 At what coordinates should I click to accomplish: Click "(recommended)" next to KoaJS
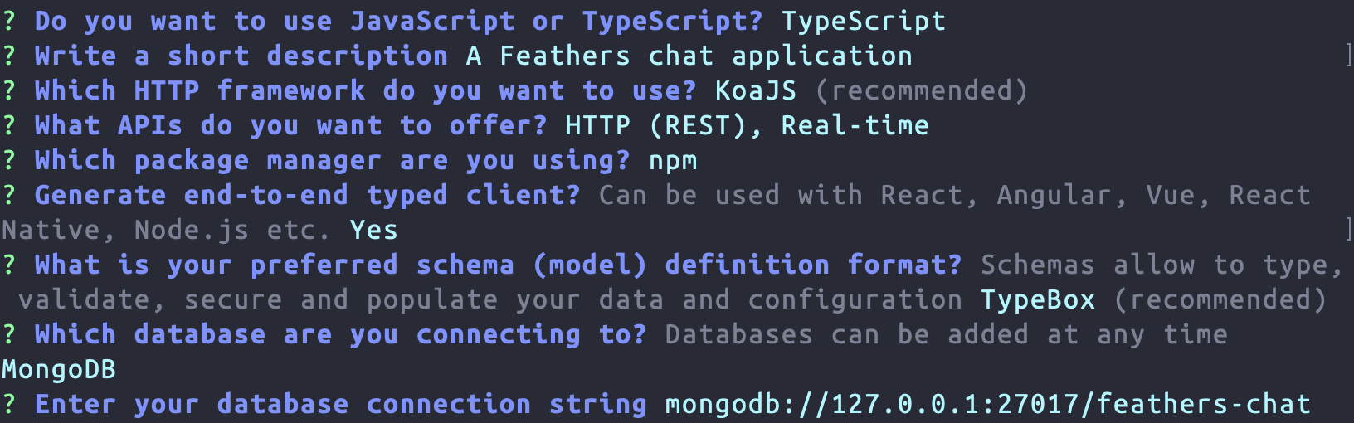coord(921,90)
